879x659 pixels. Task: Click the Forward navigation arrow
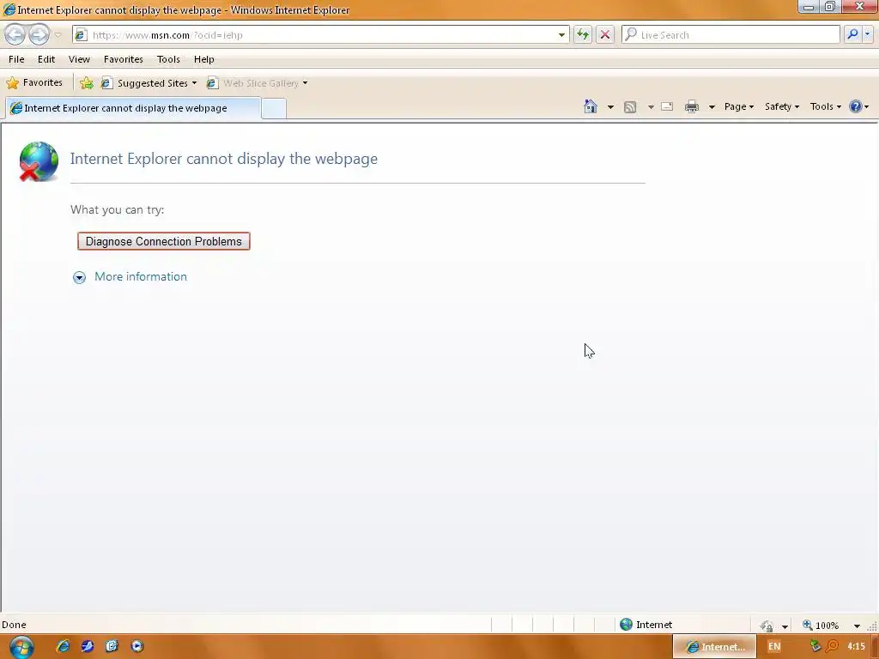[39, 34]
